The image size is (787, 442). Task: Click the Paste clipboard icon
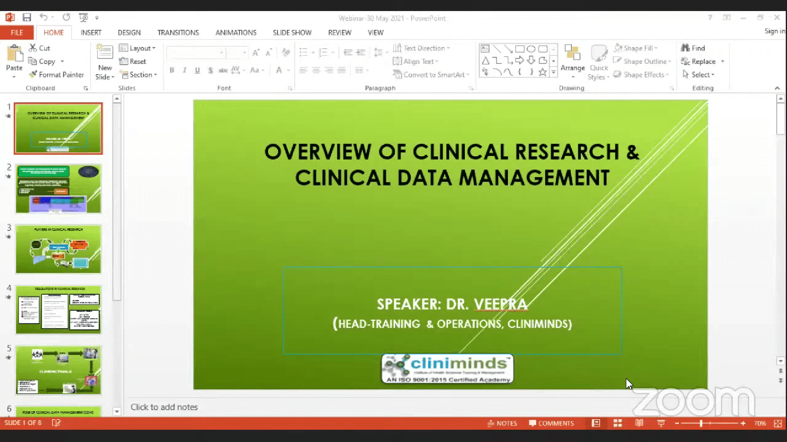[14, 54]
